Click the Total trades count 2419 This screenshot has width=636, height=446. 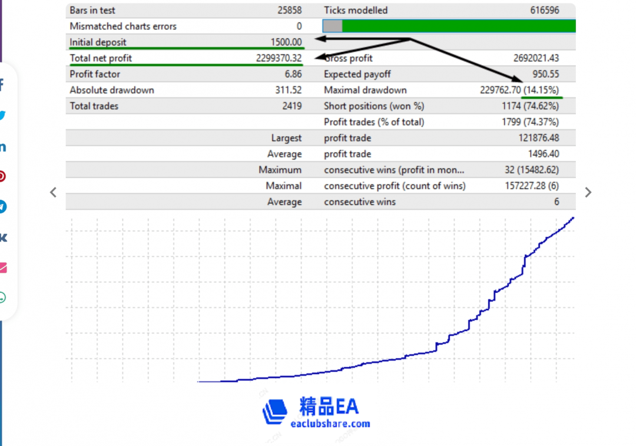pos(291,106)
